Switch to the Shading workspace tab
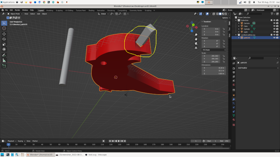This screenshot has height=157, width=280. tap(91, 10)
